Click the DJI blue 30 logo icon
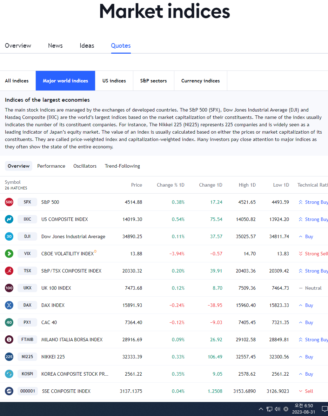328x416 pixels. (x=9, y=236)
